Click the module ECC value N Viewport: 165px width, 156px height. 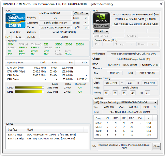[x=155, y=107]
